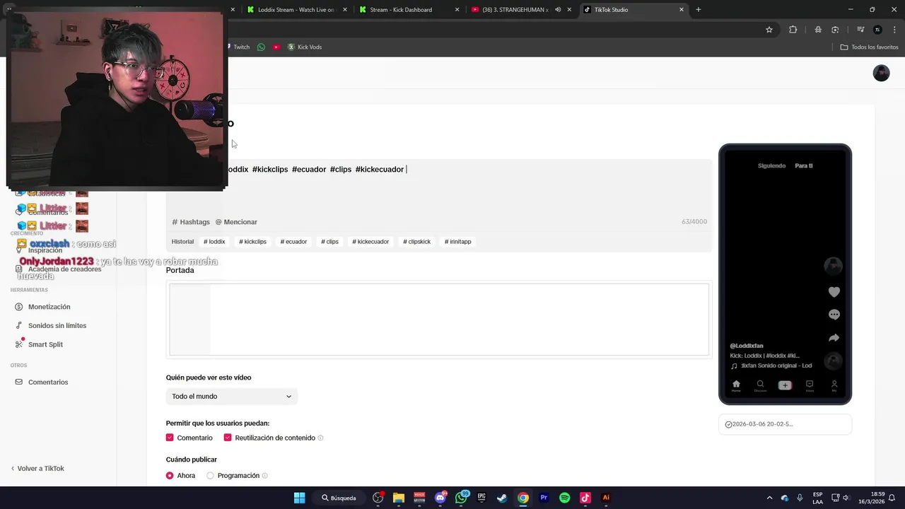The image size is (905, 509).
Task: Add the # loddix history hashtag chip
Action: pyautogui.click(x=214, y=242)
